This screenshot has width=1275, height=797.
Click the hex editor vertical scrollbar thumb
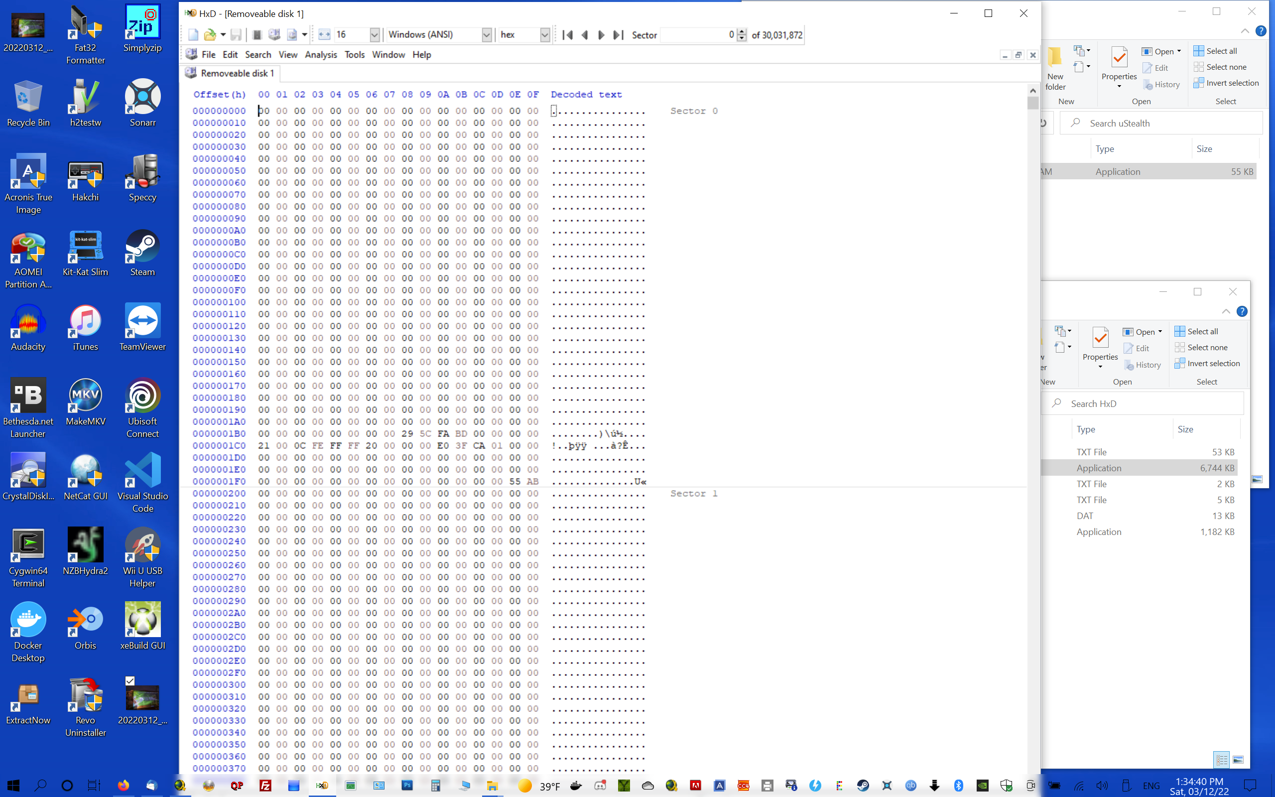click(x=1032, y=103)
